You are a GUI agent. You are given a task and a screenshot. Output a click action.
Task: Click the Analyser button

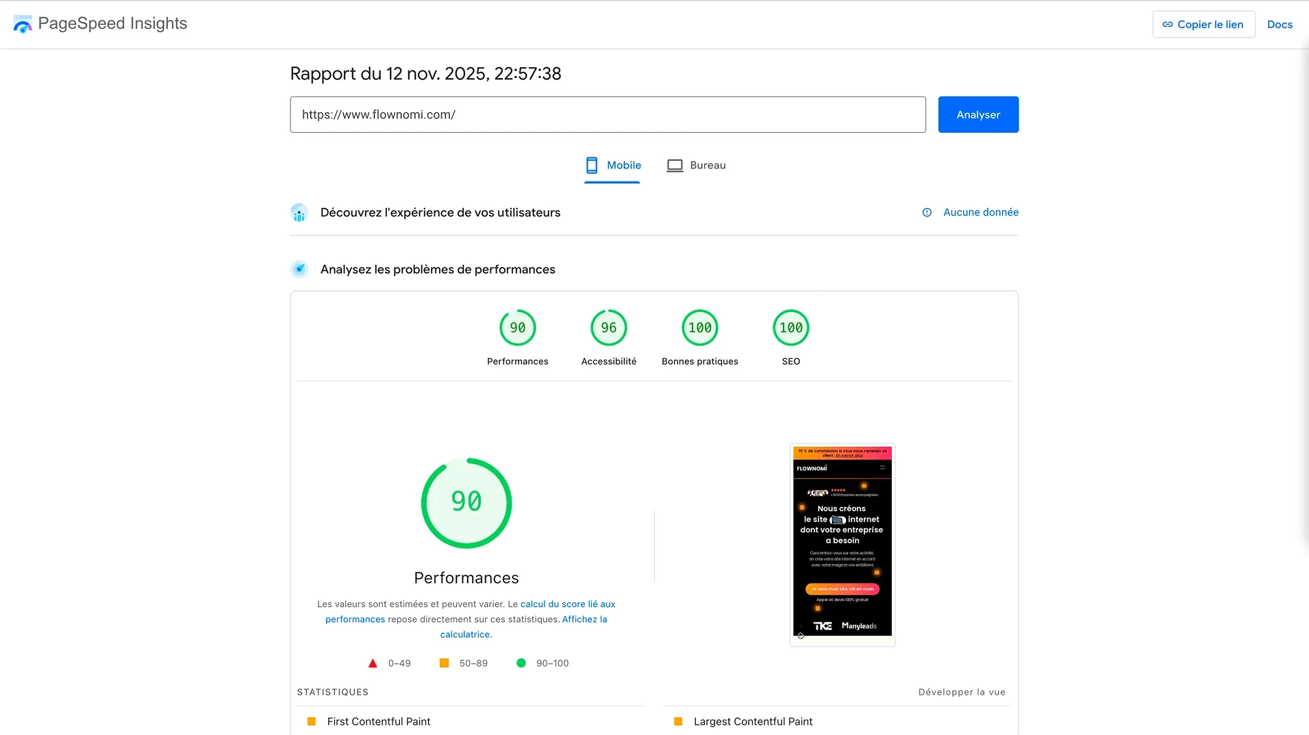(978, 114)
